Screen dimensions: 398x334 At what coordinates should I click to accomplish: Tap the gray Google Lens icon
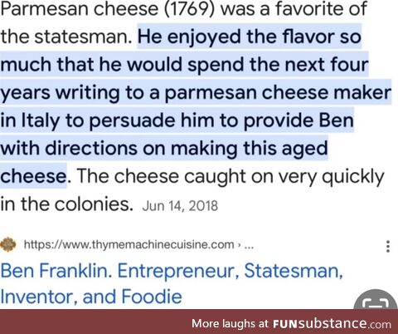(x=377, y=300)
